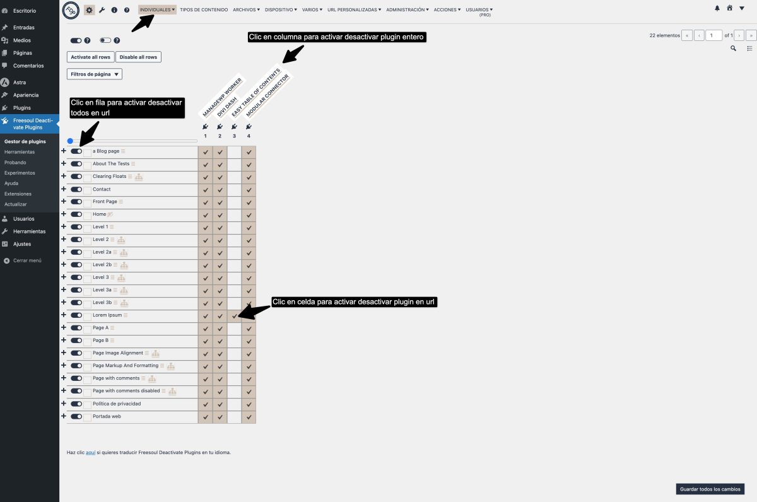Open the Archivos dropdown menu
This screenshot has width=757, height=502.
point(247,10)
